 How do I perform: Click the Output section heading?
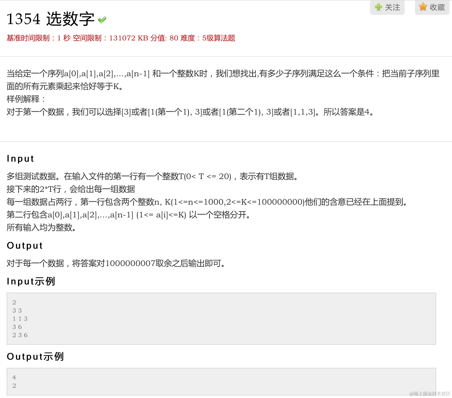pos(25,246)
